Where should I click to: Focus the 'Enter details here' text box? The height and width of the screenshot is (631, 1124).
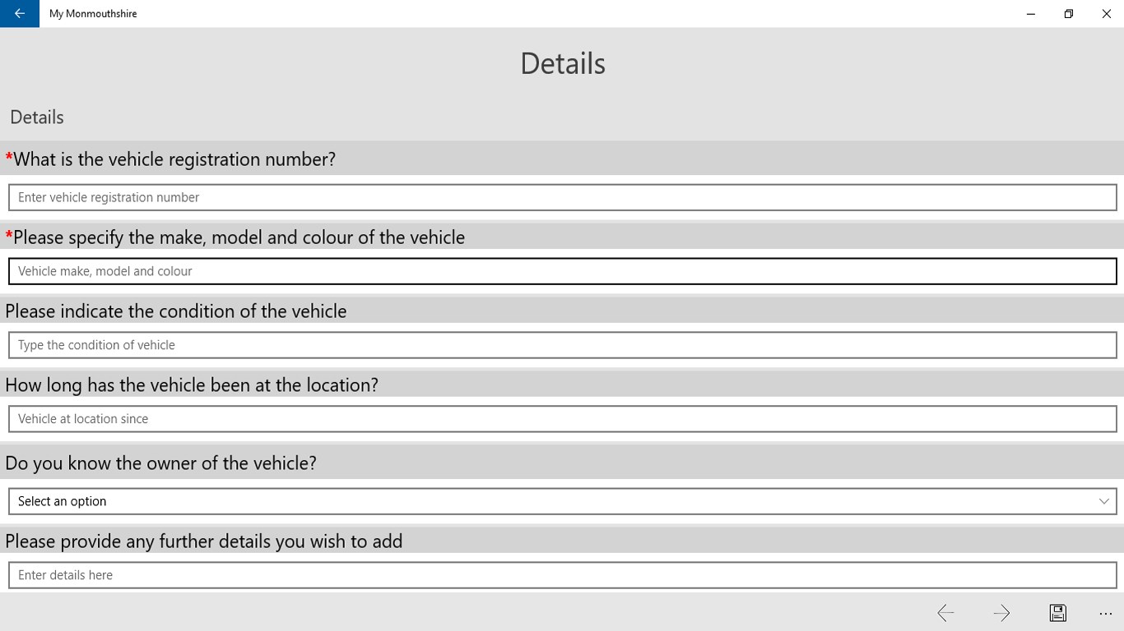(562, 575)
